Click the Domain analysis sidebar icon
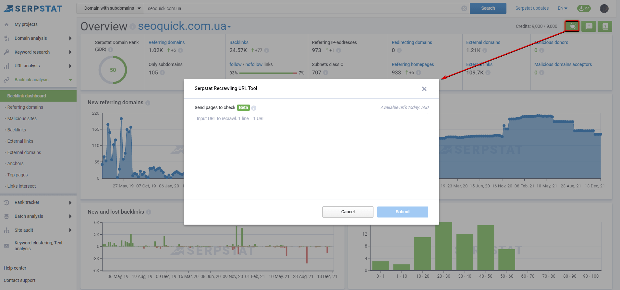This screenshot has height=290, width=620. point(6,38)
